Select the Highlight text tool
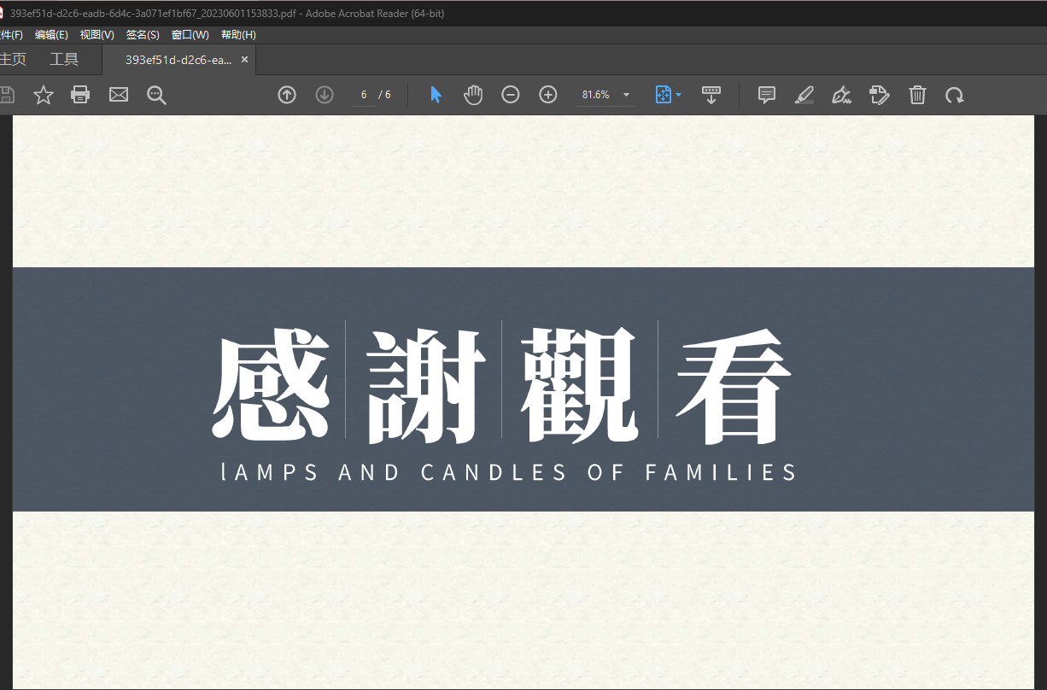The width and height of the screenshot is (1047, 690). [804, 95]
